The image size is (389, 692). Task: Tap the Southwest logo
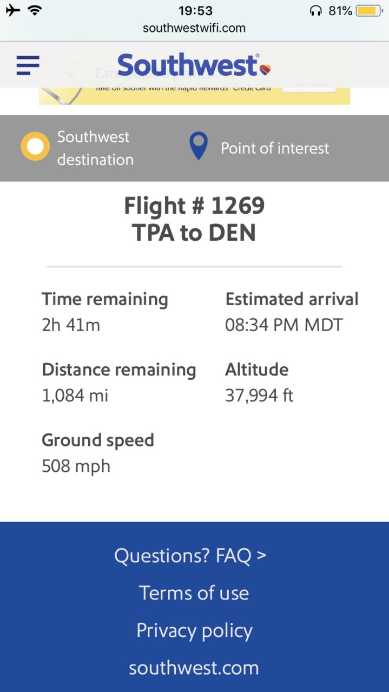click(194, 65)
